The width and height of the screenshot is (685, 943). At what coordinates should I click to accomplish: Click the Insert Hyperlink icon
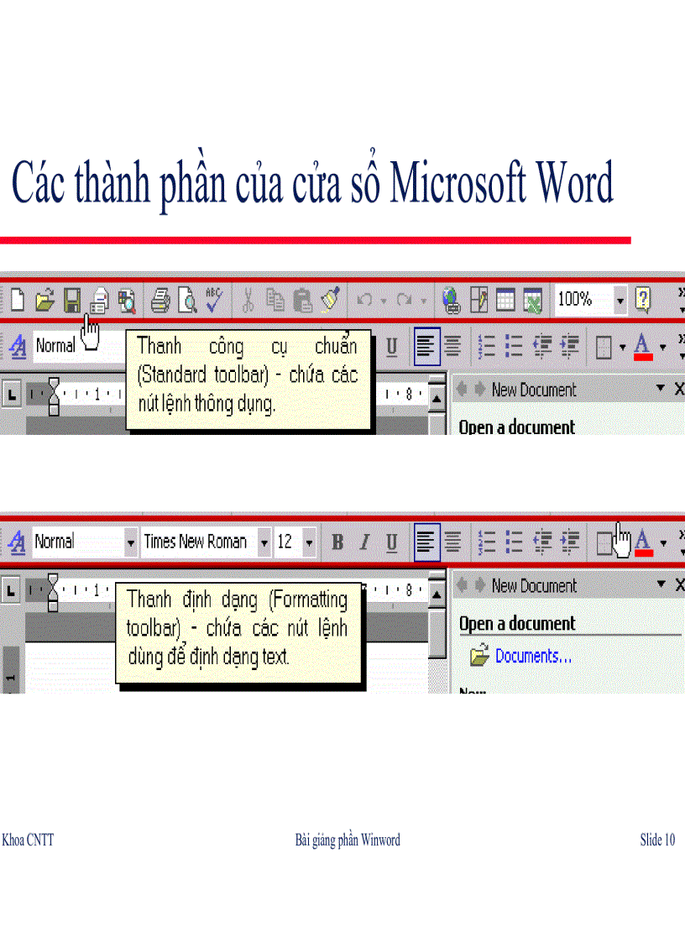450,300
